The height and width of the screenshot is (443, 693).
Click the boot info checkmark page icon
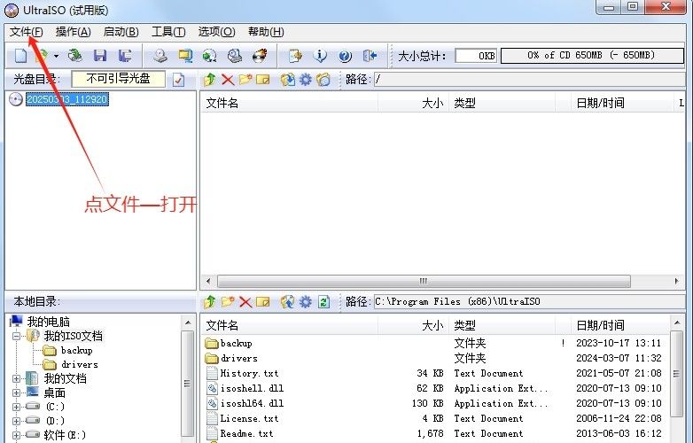(x=178, y=80)
